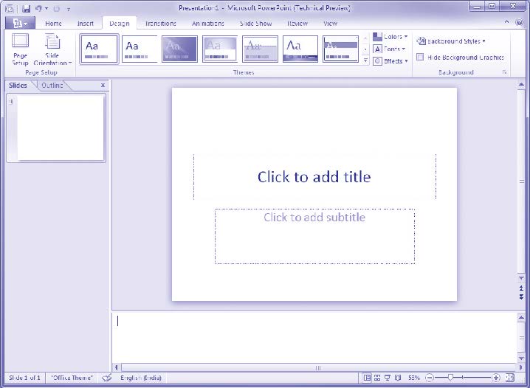Apply the fifth theme with strikethrough Aa
This screenshot has height=388, width=530.
(x=260, y=49)
